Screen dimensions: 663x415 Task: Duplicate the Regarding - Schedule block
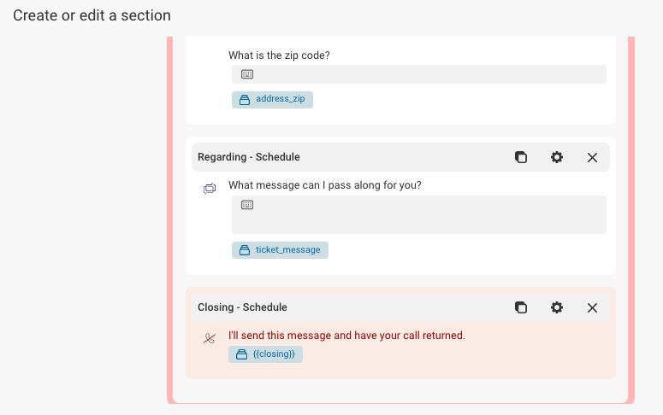[521, 157]
